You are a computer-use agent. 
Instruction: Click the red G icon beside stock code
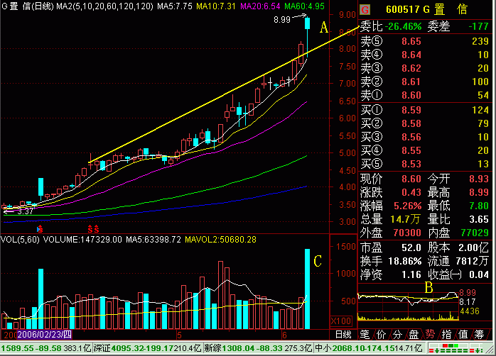coord(365,11)
